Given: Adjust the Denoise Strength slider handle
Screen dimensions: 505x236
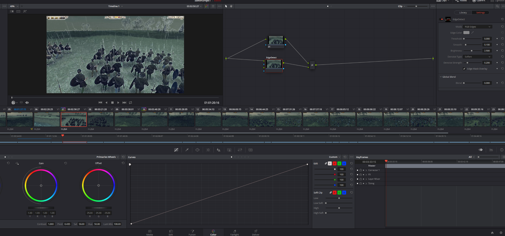Looking at the screenshot, I should (467, 63).
